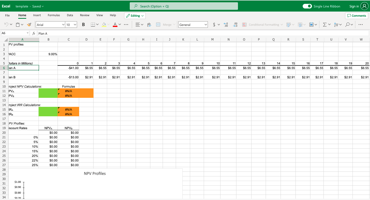Switch off Single Line Ribbon

tap(307, 6)
